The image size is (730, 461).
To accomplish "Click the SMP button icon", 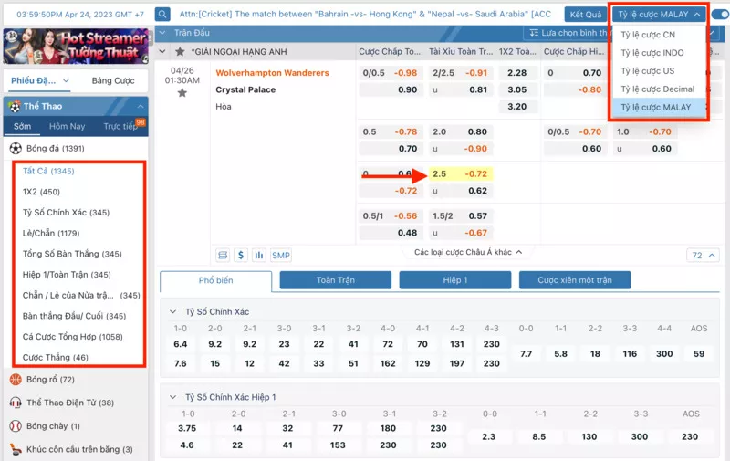I will [281, 256].
